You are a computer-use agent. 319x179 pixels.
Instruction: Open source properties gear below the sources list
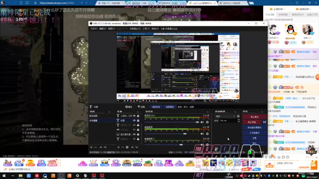127,147
